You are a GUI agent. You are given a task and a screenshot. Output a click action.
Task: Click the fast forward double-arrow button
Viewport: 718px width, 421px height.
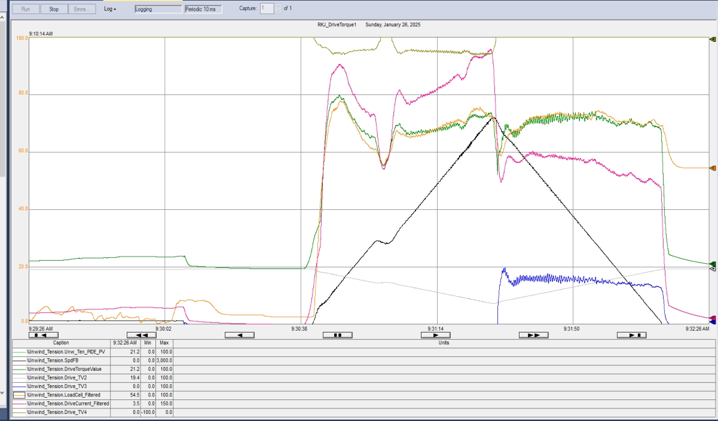533,335
